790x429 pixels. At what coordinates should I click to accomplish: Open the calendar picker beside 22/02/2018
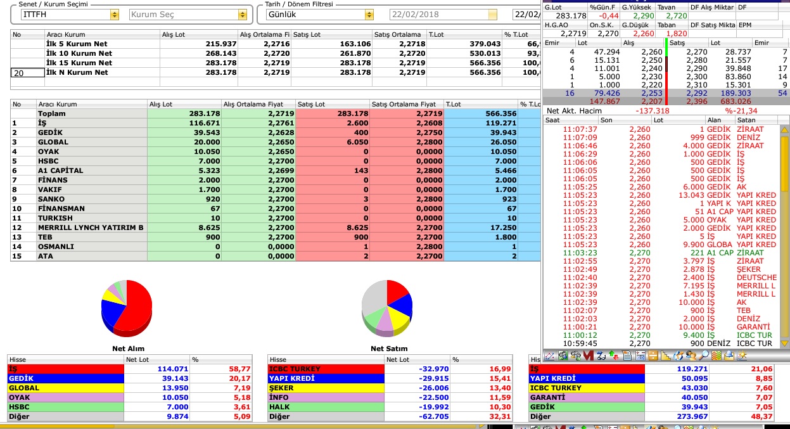[493, 14]
